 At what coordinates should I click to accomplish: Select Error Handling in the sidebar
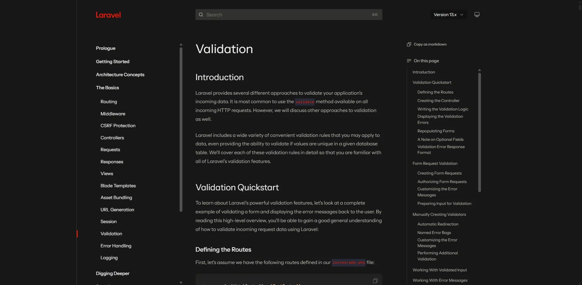click(116, 246)
